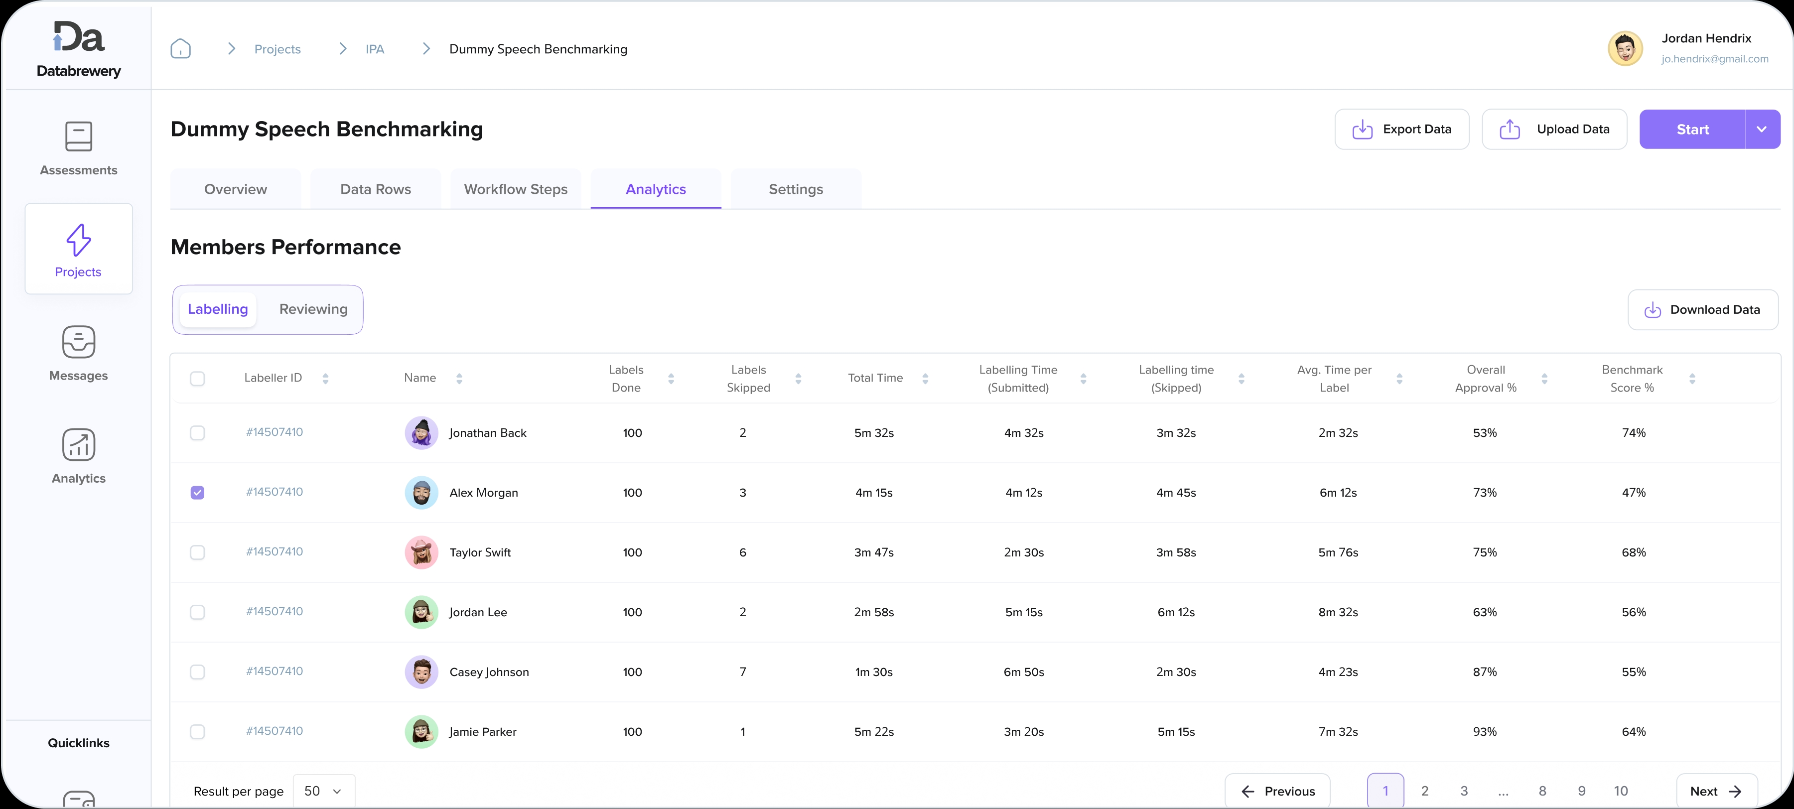Open the Result per page dropdown
This screenshot has height=809, width=1794.
click(324, 791)
